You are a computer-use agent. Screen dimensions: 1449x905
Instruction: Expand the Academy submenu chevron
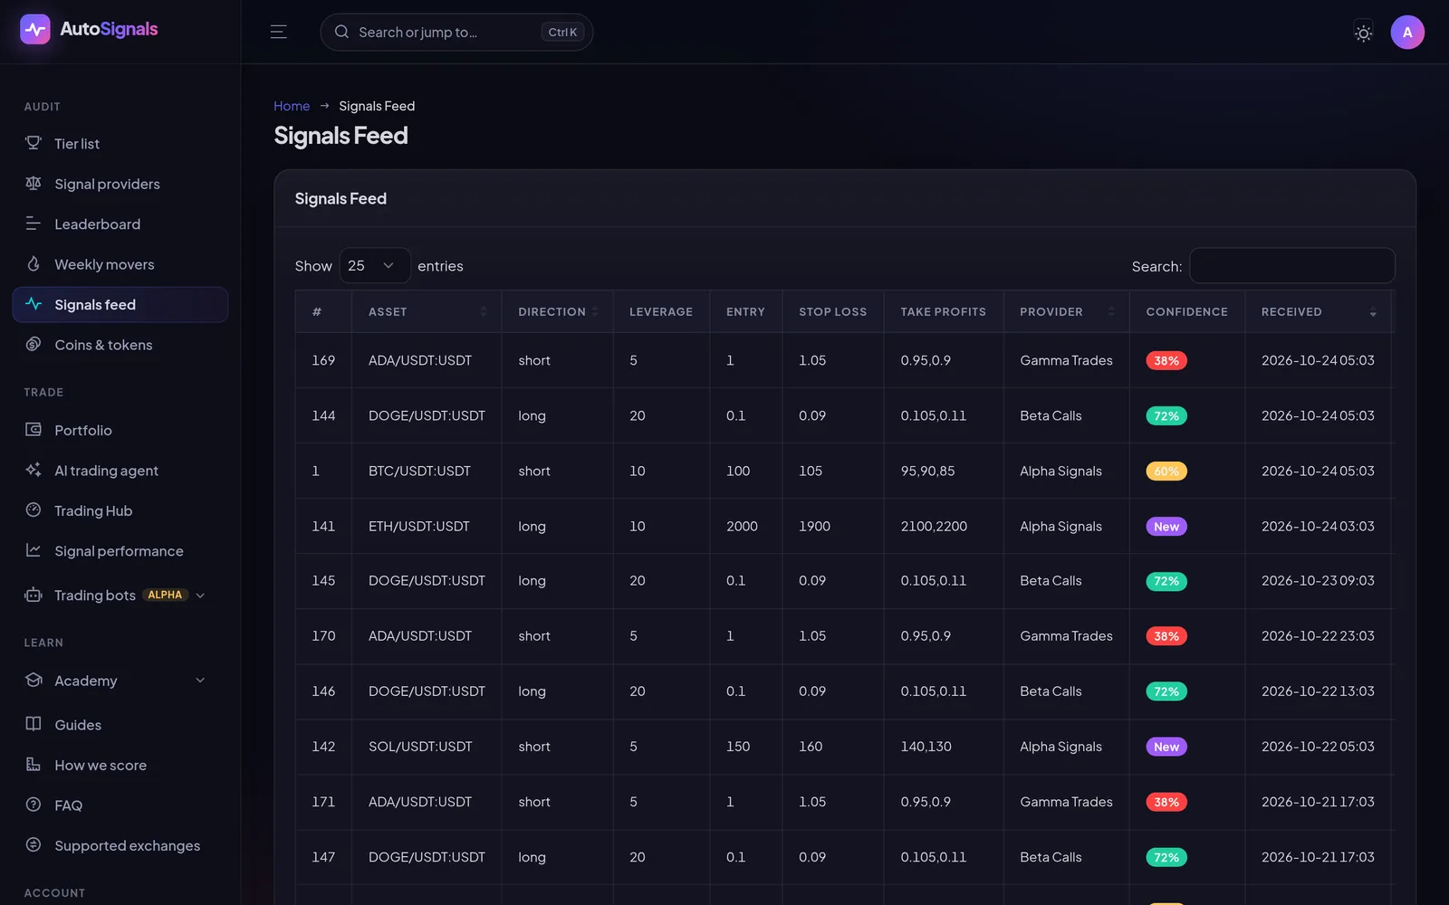click(200, 681)
